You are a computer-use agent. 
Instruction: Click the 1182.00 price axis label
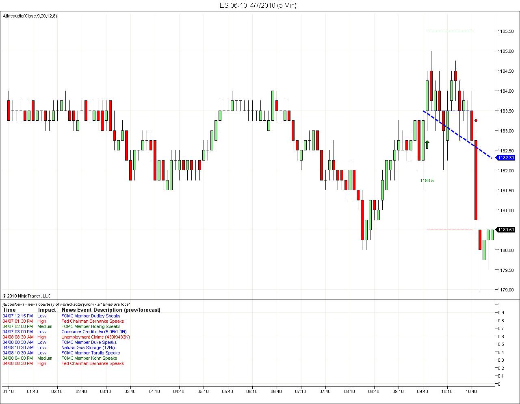[x=506, y=171]
